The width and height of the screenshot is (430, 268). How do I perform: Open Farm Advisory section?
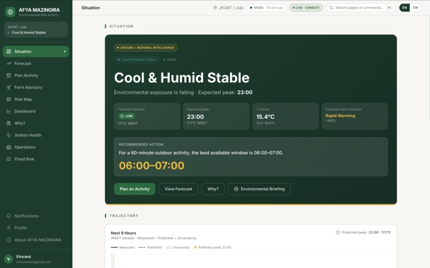pyautogui.click(x=36, y=87)
